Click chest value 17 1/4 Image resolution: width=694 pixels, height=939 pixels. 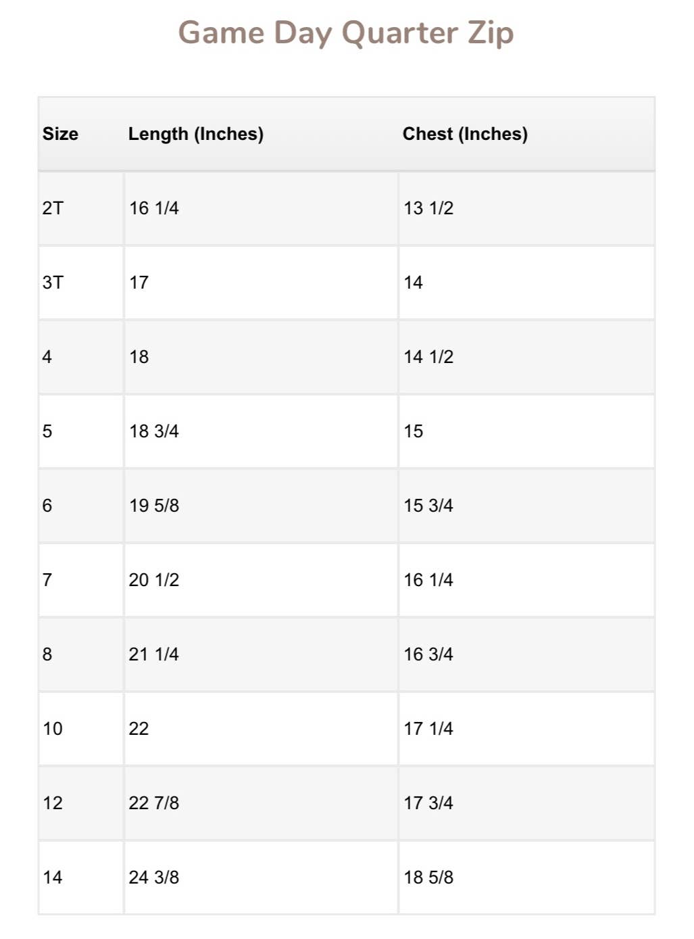pyautogui.click(x=428, y=729)
